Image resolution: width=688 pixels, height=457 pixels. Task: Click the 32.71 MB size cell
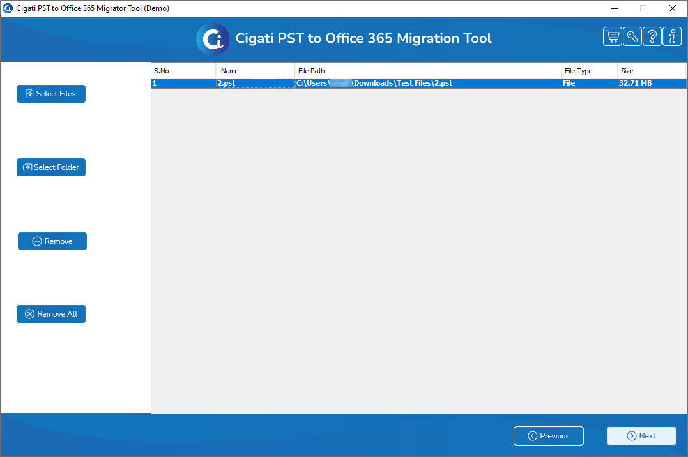[x=652, y=84]
